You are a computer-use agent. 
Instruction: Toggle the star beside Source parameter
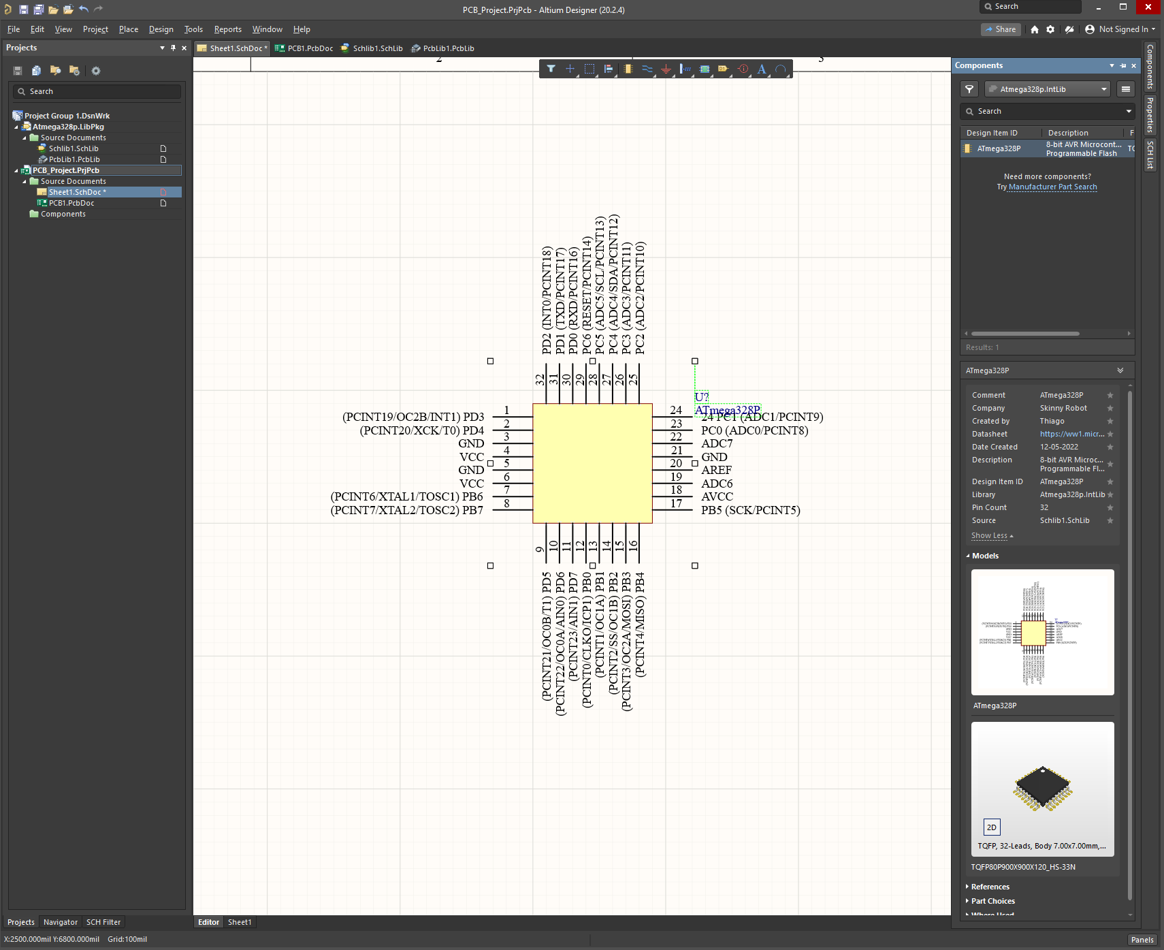click(x=1110, y=520)
